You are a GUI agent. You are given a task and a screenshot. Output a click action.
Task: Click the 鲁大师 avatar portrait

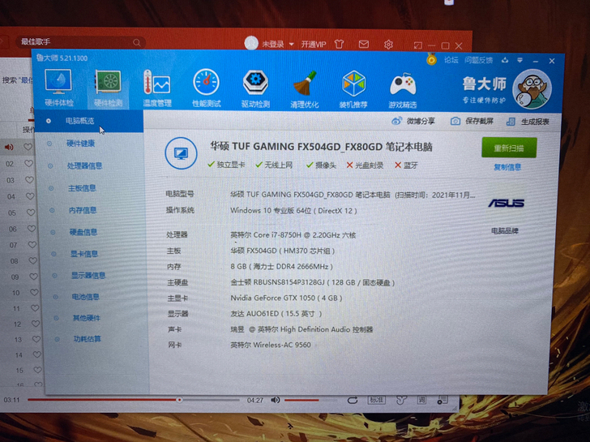(532, 89)
